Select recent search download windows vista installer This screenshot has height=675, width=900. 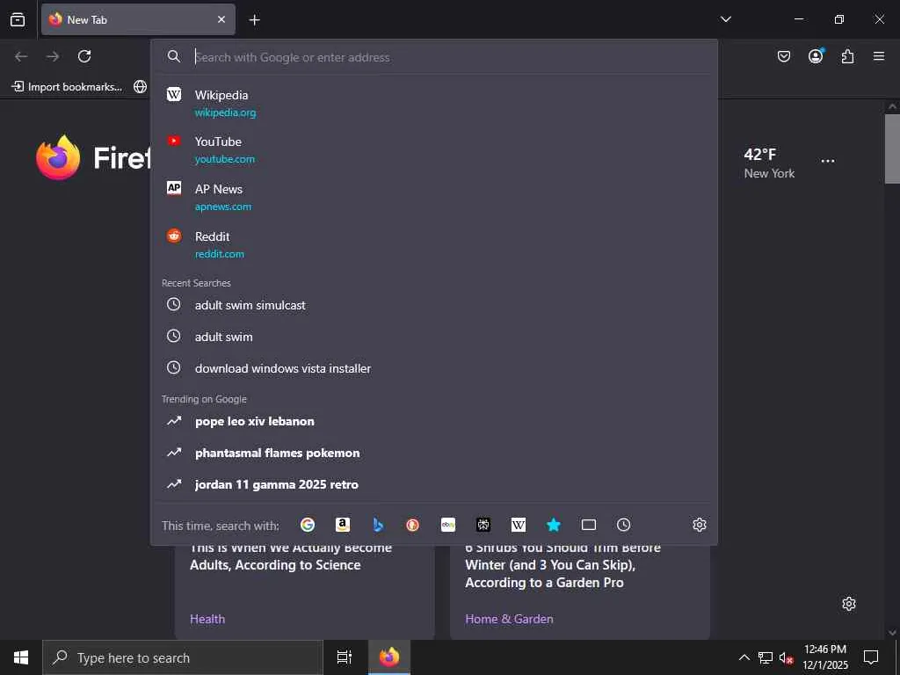(434, 368)
